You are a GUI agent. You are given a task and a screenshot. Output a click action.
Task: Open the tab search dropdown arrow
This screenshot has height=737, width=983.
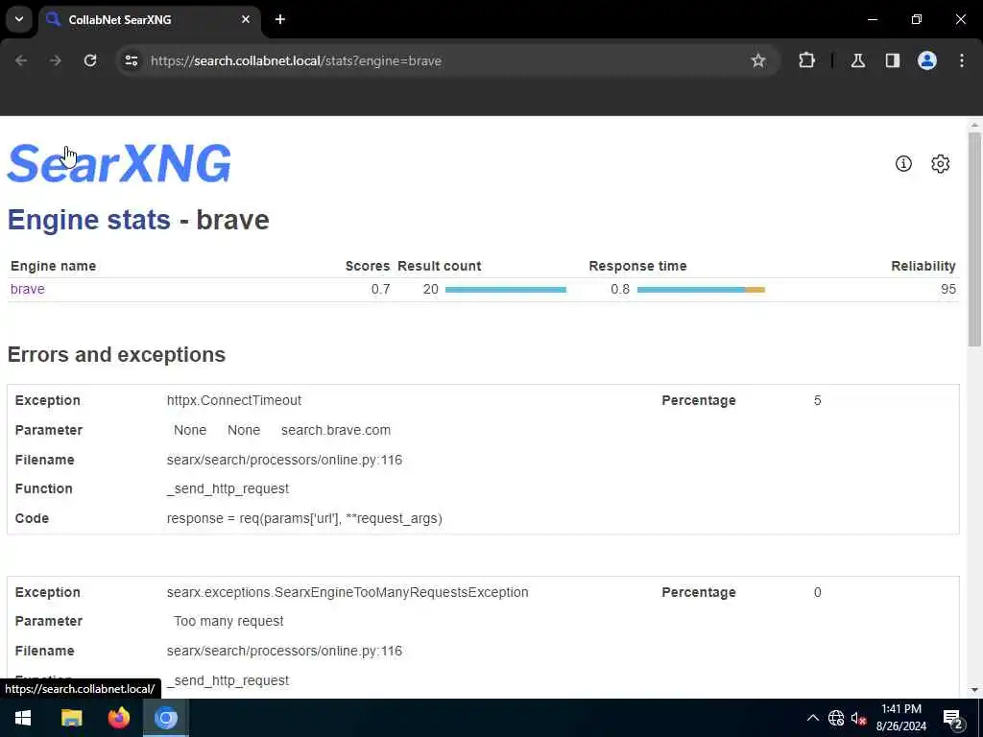(x=19, y=19)
